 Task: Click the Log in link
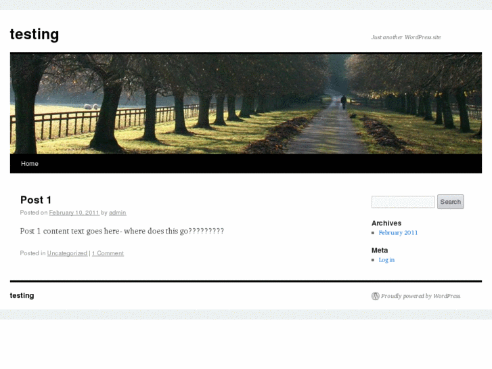point(386,260)
